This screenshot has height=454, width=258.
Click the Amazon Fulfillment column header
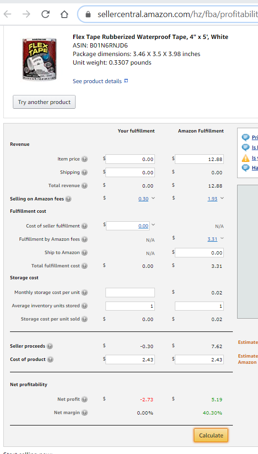[x=201, y=131]
